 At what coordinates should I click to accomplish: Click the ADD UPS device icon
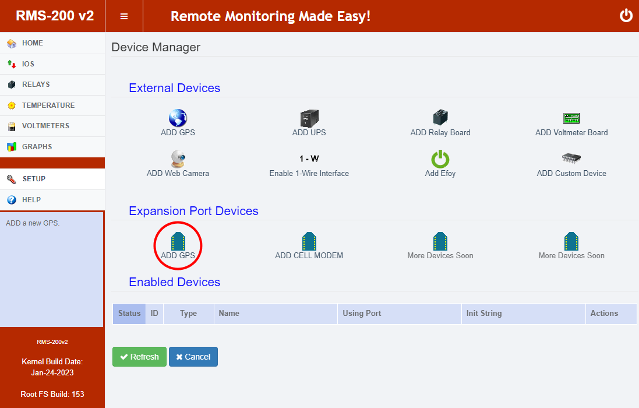[309, 118]
